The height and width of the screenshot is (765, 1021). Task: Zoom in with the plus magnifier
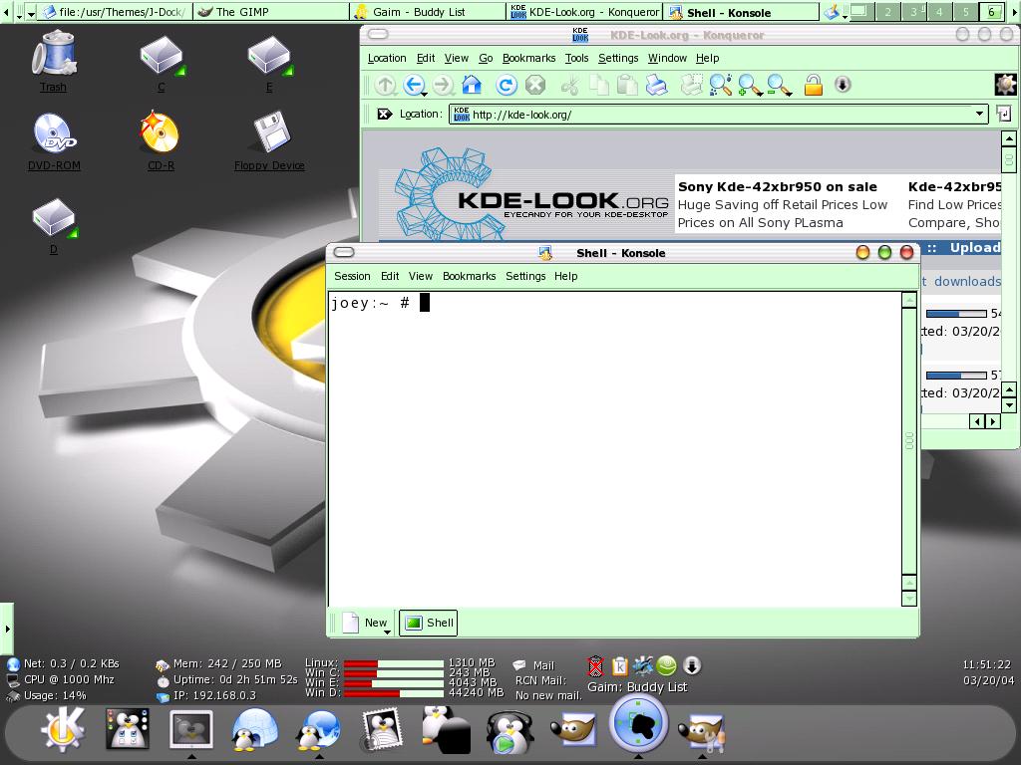[750, 86]
